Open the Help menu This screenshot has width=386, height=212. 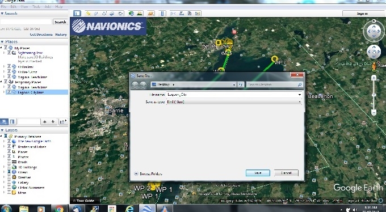coord(59,7)
